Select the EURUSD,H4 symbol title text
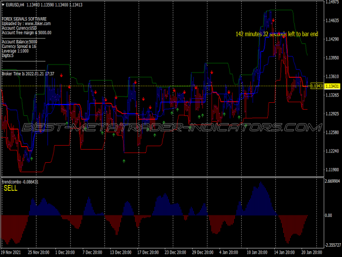This screenshot has height=257, width=342. point(15,5)
